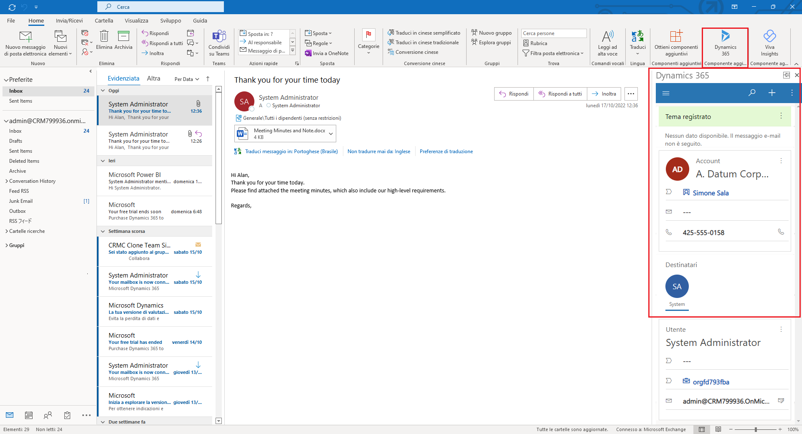The image size is (802, 434).
Task: Open the Rubrica address book
Action: (x=535, y=43)
